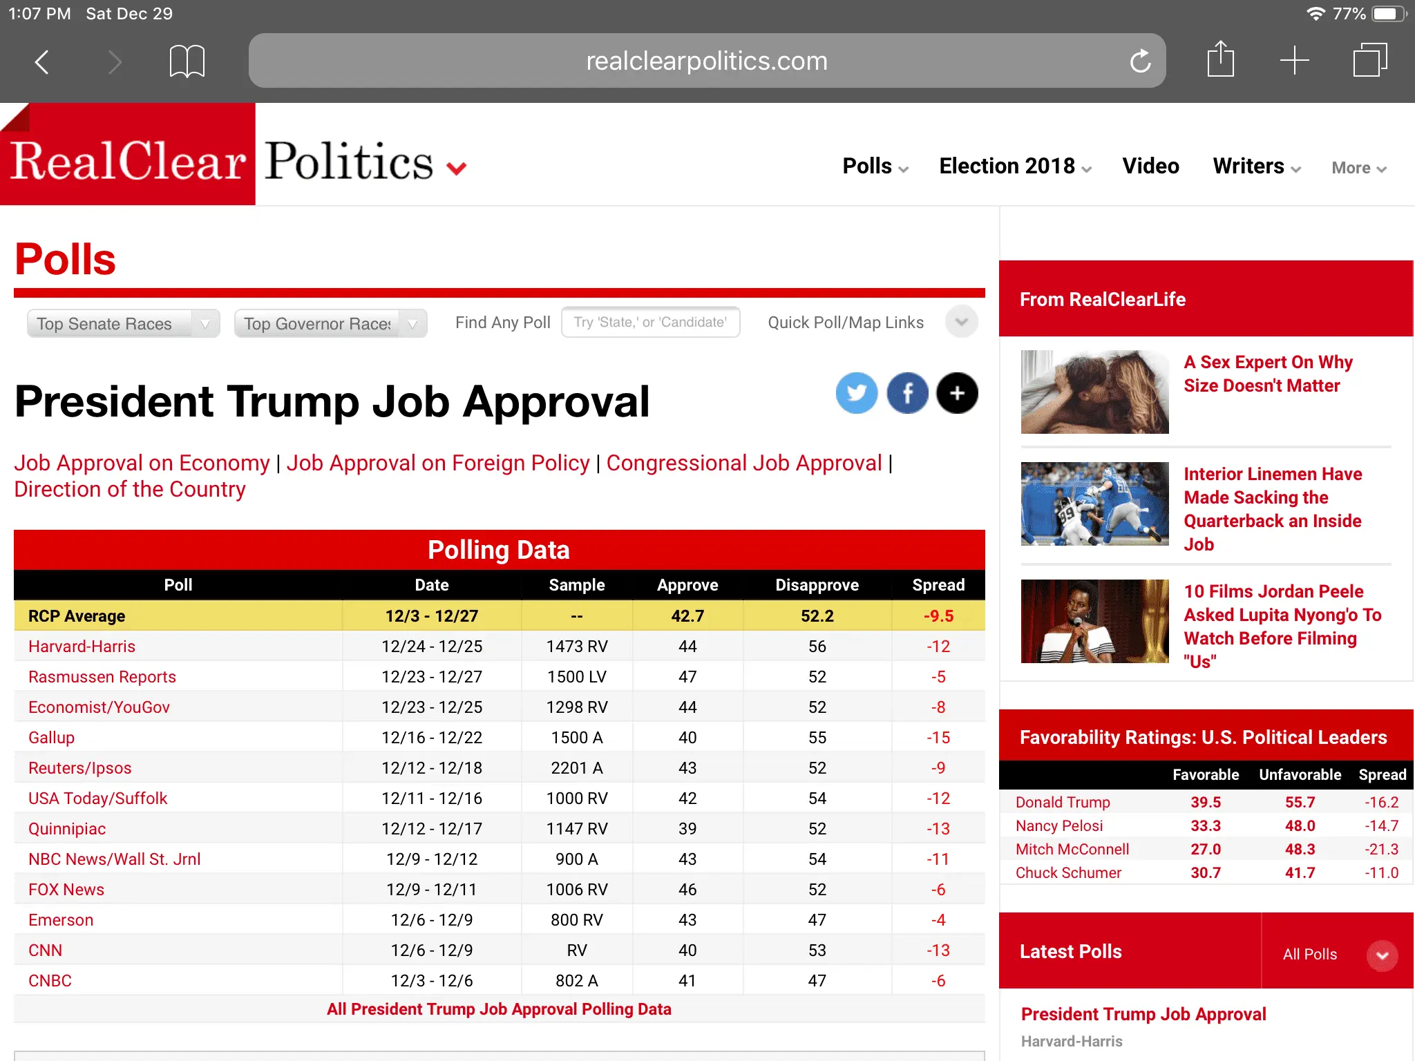Share poll on Twitter icon
1415x1061 pixels.
pos(856,393)
